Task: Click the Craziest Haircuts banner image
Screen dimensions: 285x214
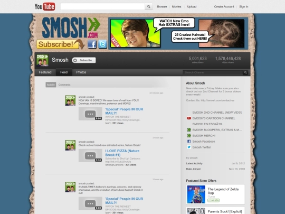Action: pyautogui.click(x=221, y=33)
